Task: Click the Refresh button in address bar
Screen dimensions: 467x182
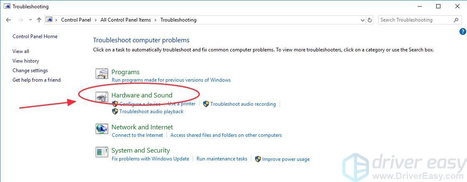Action: pos(370,20)
